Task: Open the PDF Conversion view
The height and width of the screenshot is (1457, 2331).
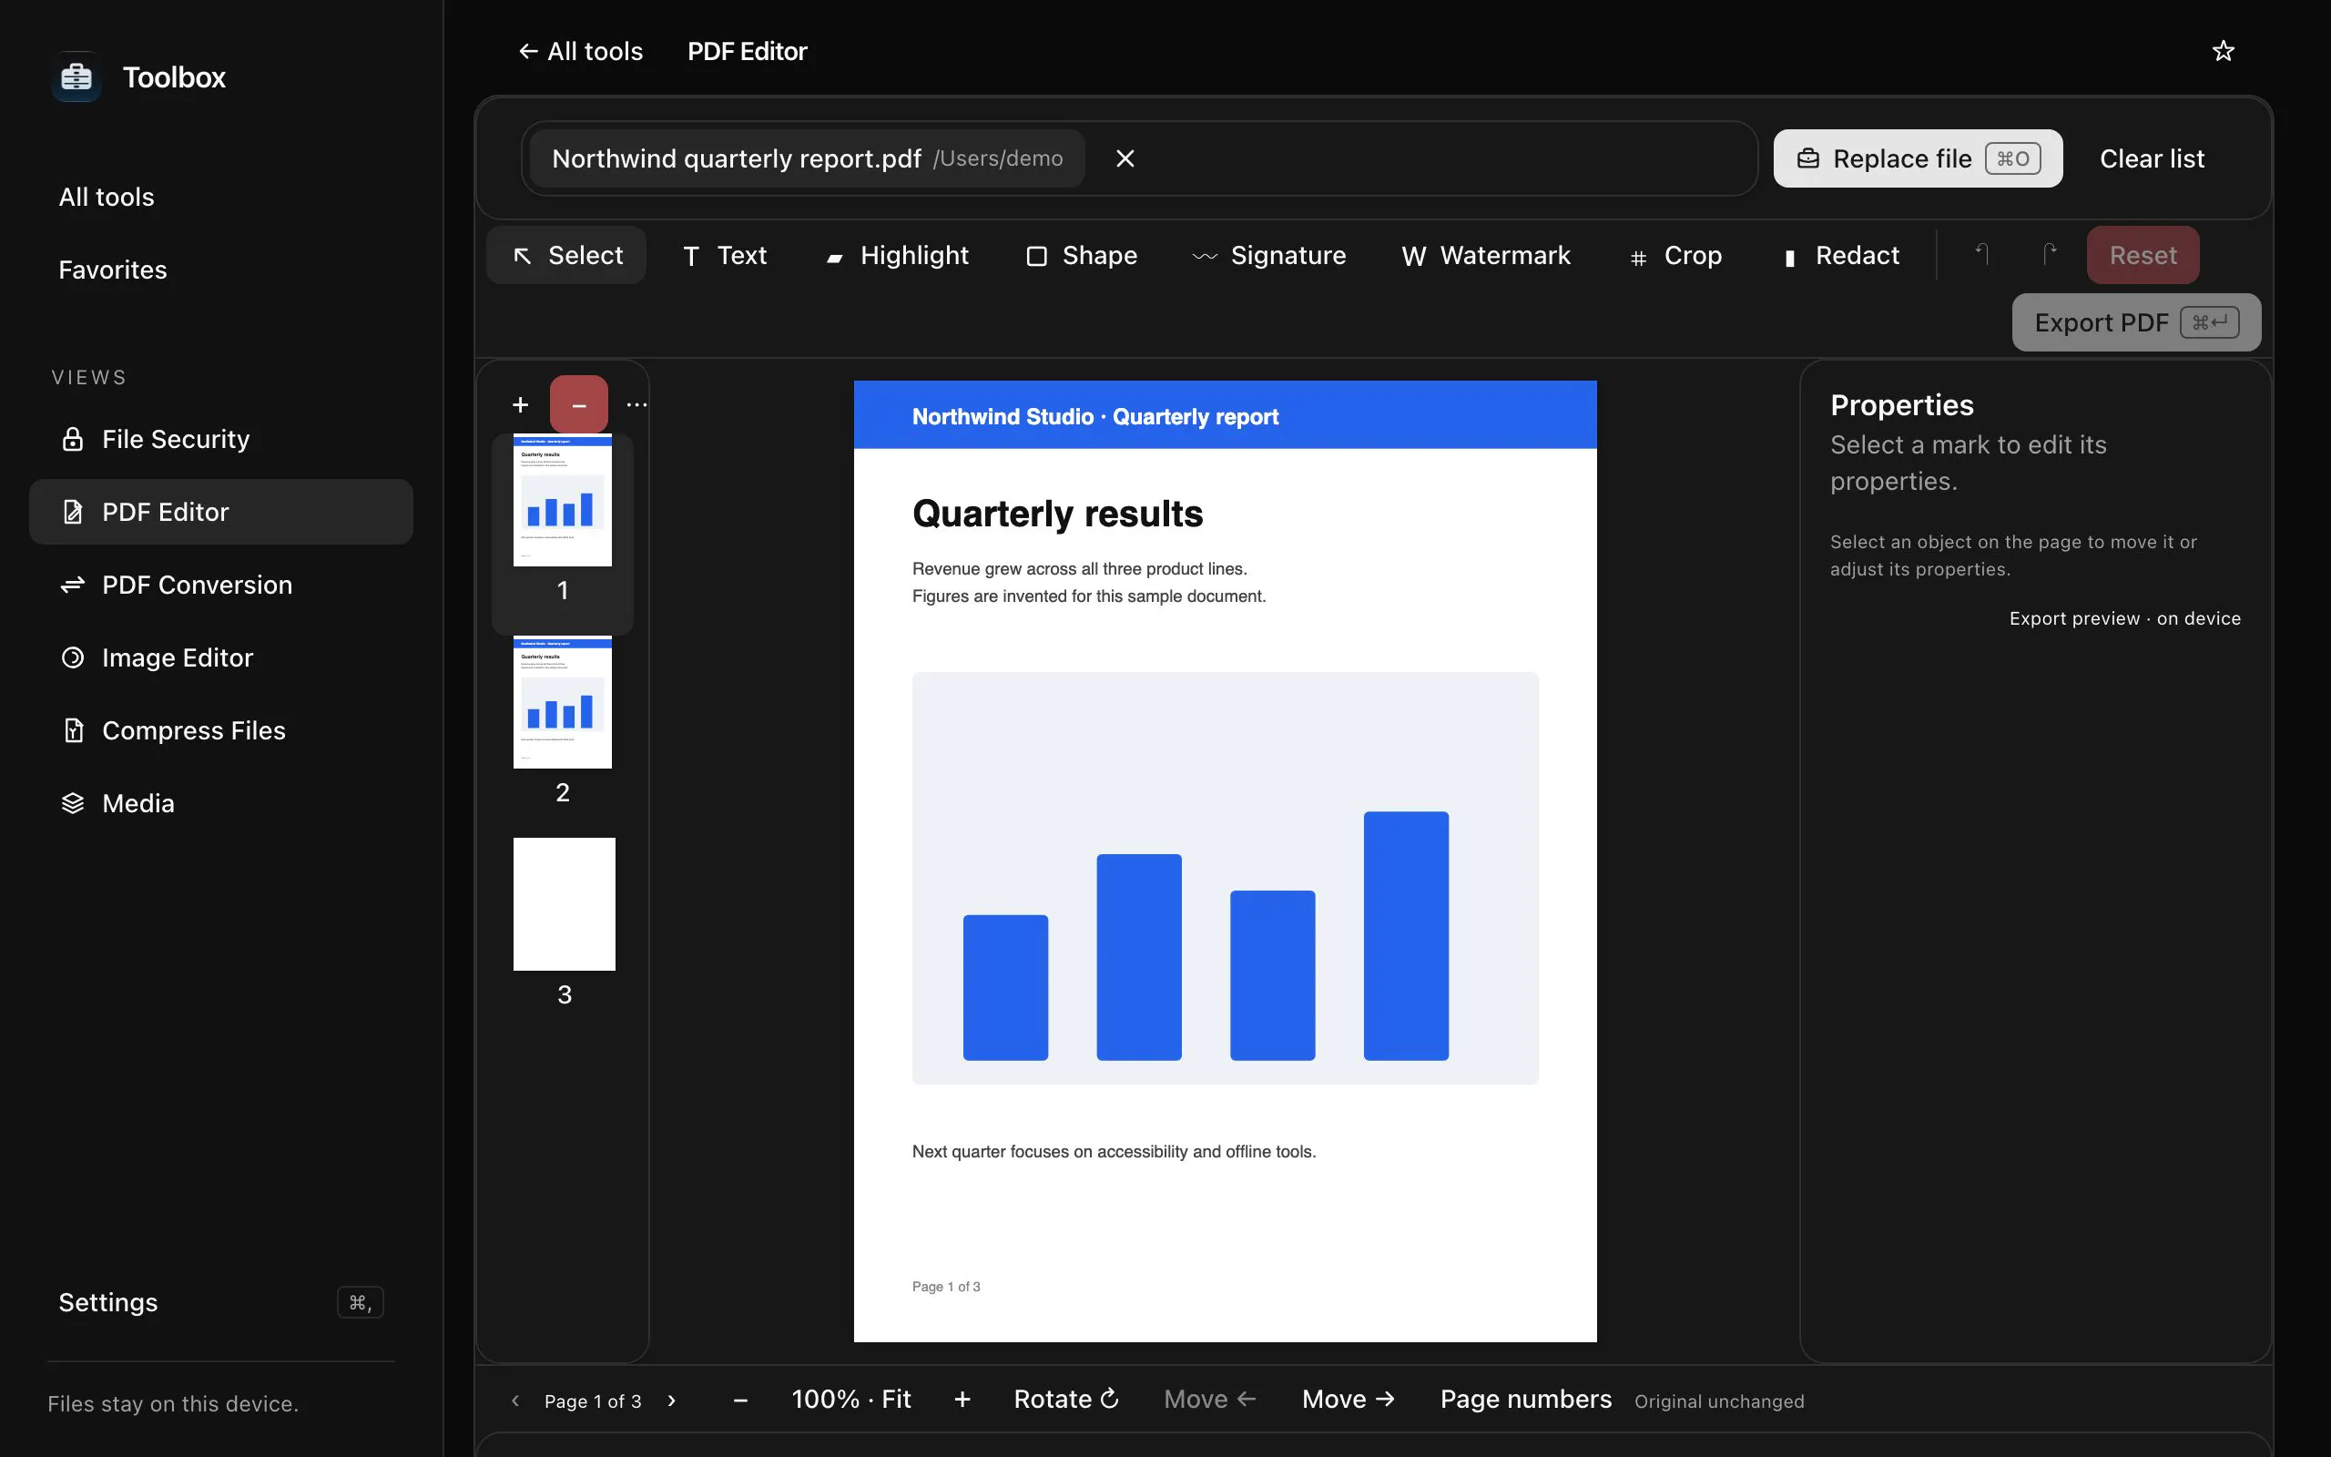Action: [221, 585]
